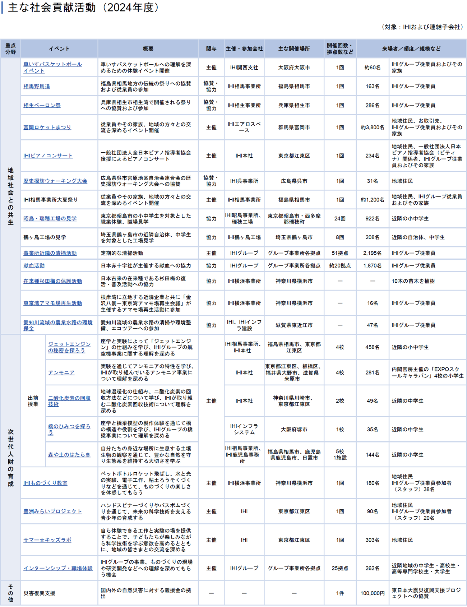Open the 森や土のはたらき link
Image resolution: width=467 pixels, height=607 pixels.
pyautogui.click(x=69, y=455)
